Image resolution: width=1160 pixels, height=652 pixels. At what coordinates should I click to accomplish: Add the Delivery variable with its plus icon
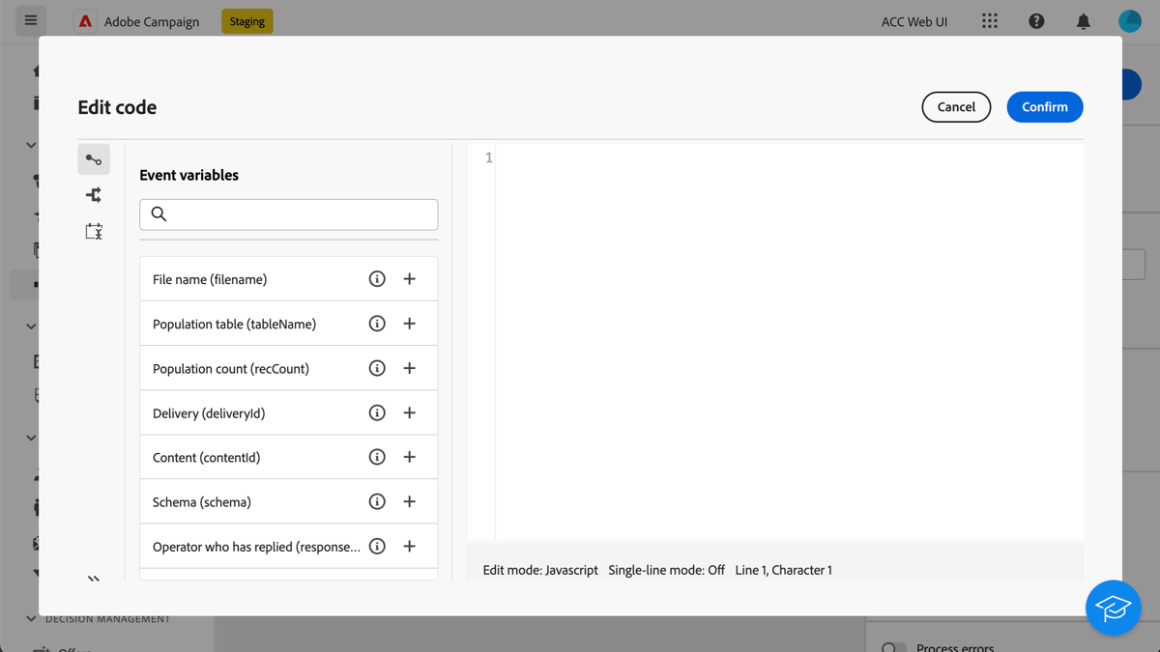pyautogui.click(x=409, y=412)
